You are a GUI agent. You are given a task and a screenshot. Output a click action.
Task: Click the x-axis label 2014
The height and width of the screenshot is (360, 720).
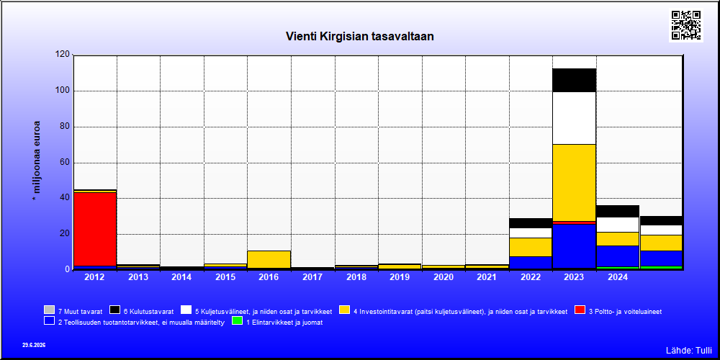tap(182, 277)
